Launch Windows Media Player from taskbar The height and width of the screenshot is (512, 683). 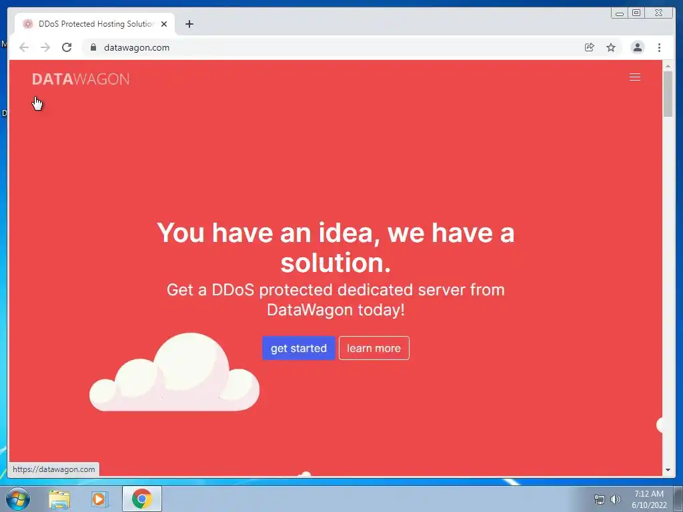tap(99, 499)
